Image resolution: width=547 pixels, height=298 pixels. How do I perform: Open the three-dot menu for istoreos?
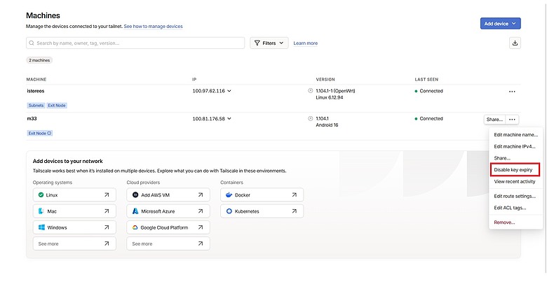click(x=512, y=92)
